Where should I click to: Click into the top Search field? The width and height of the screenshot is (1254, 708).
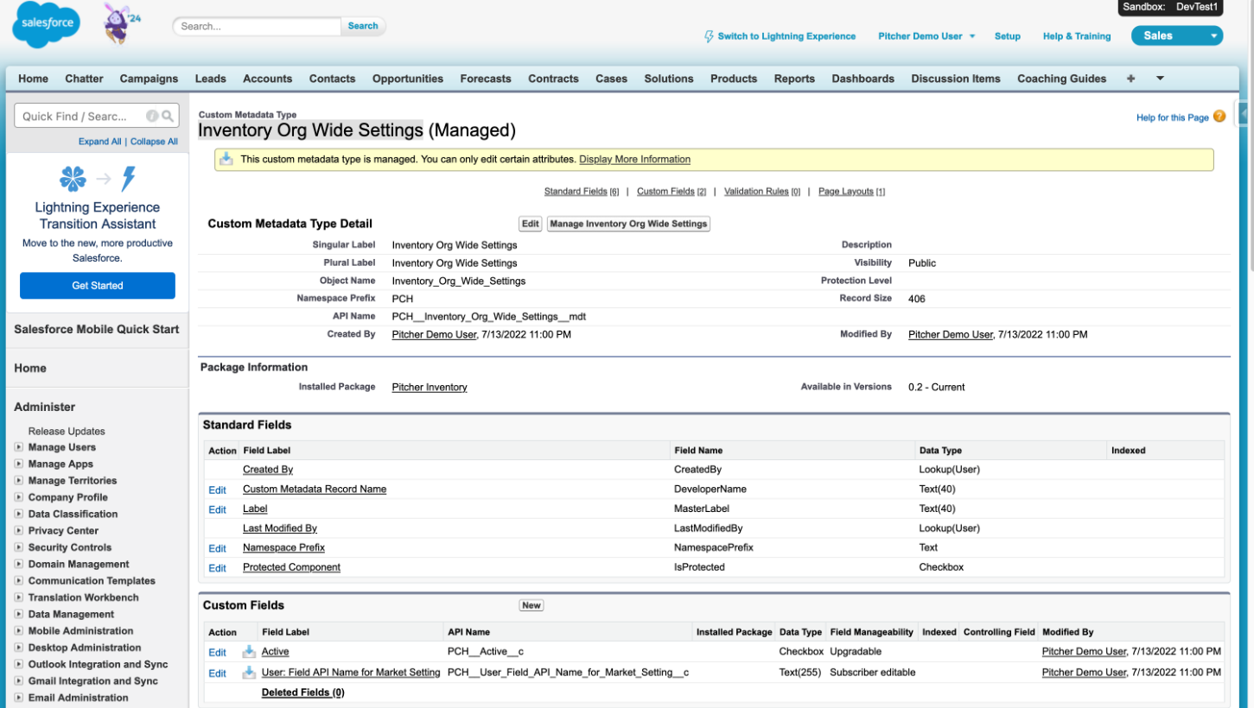click(x=258, y=27)
